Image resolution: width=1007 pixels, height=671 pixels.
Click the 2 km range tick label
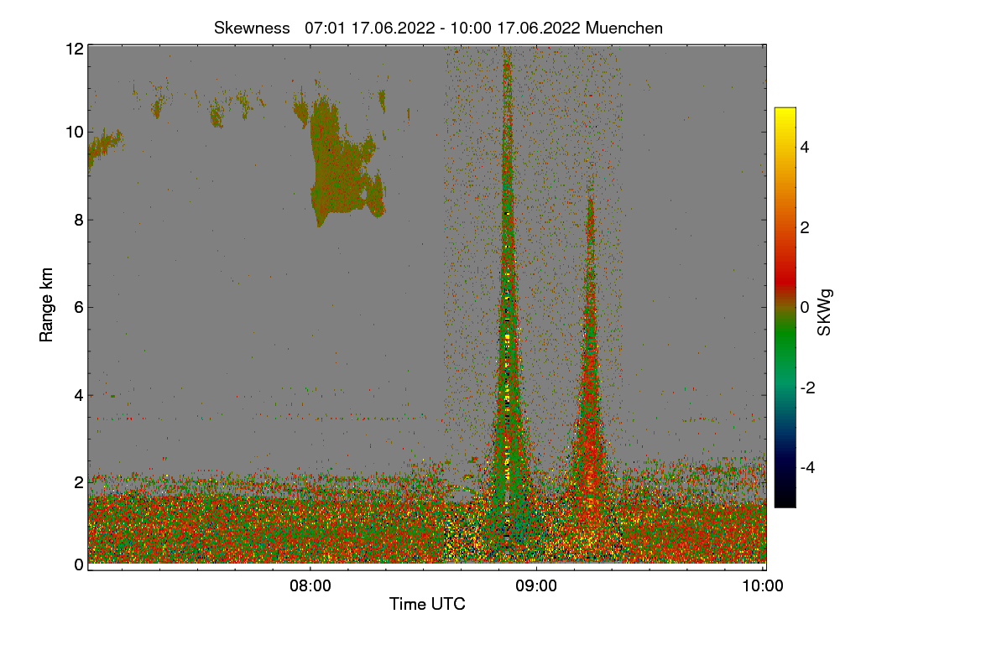point(80,481)
